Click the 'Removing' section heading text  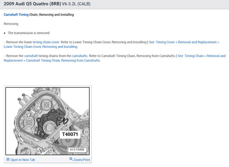tap(11, 24)
